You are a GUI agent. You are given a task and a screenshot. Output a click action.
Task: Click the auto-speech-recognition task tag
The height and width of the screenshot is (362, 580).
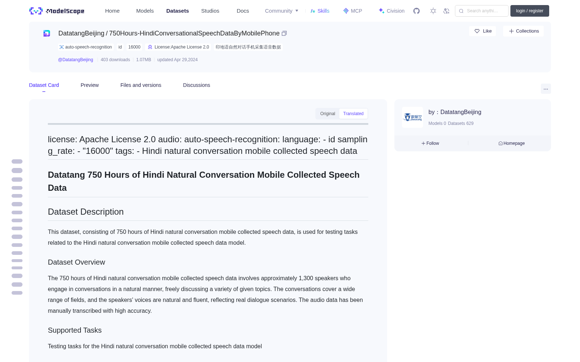(86, 47)
